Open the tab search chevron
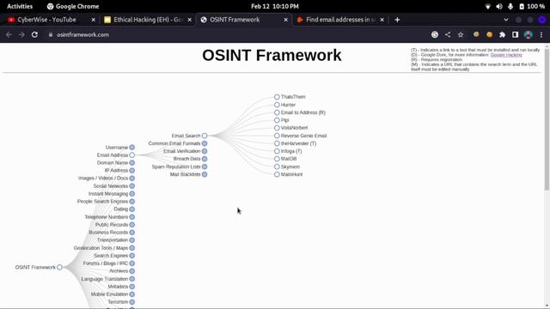The image size is (550, 309). [x=506, y=20]
